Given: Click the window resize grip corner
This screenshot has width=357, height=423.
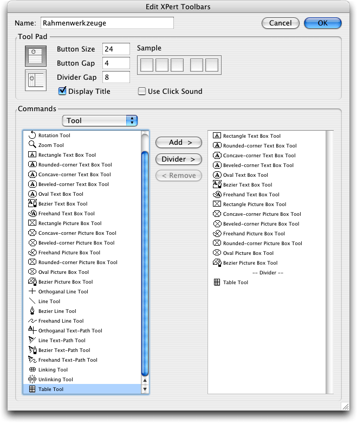Looking at the screenshot, I should pos(345,406).
